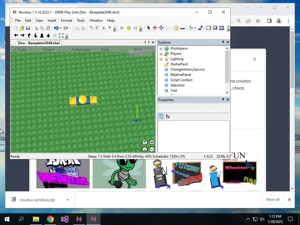Open a file with the folder icon
Image resolution: width=300 pixels, height=225 pixels.
pyautogui.click(x=22, y=28)
